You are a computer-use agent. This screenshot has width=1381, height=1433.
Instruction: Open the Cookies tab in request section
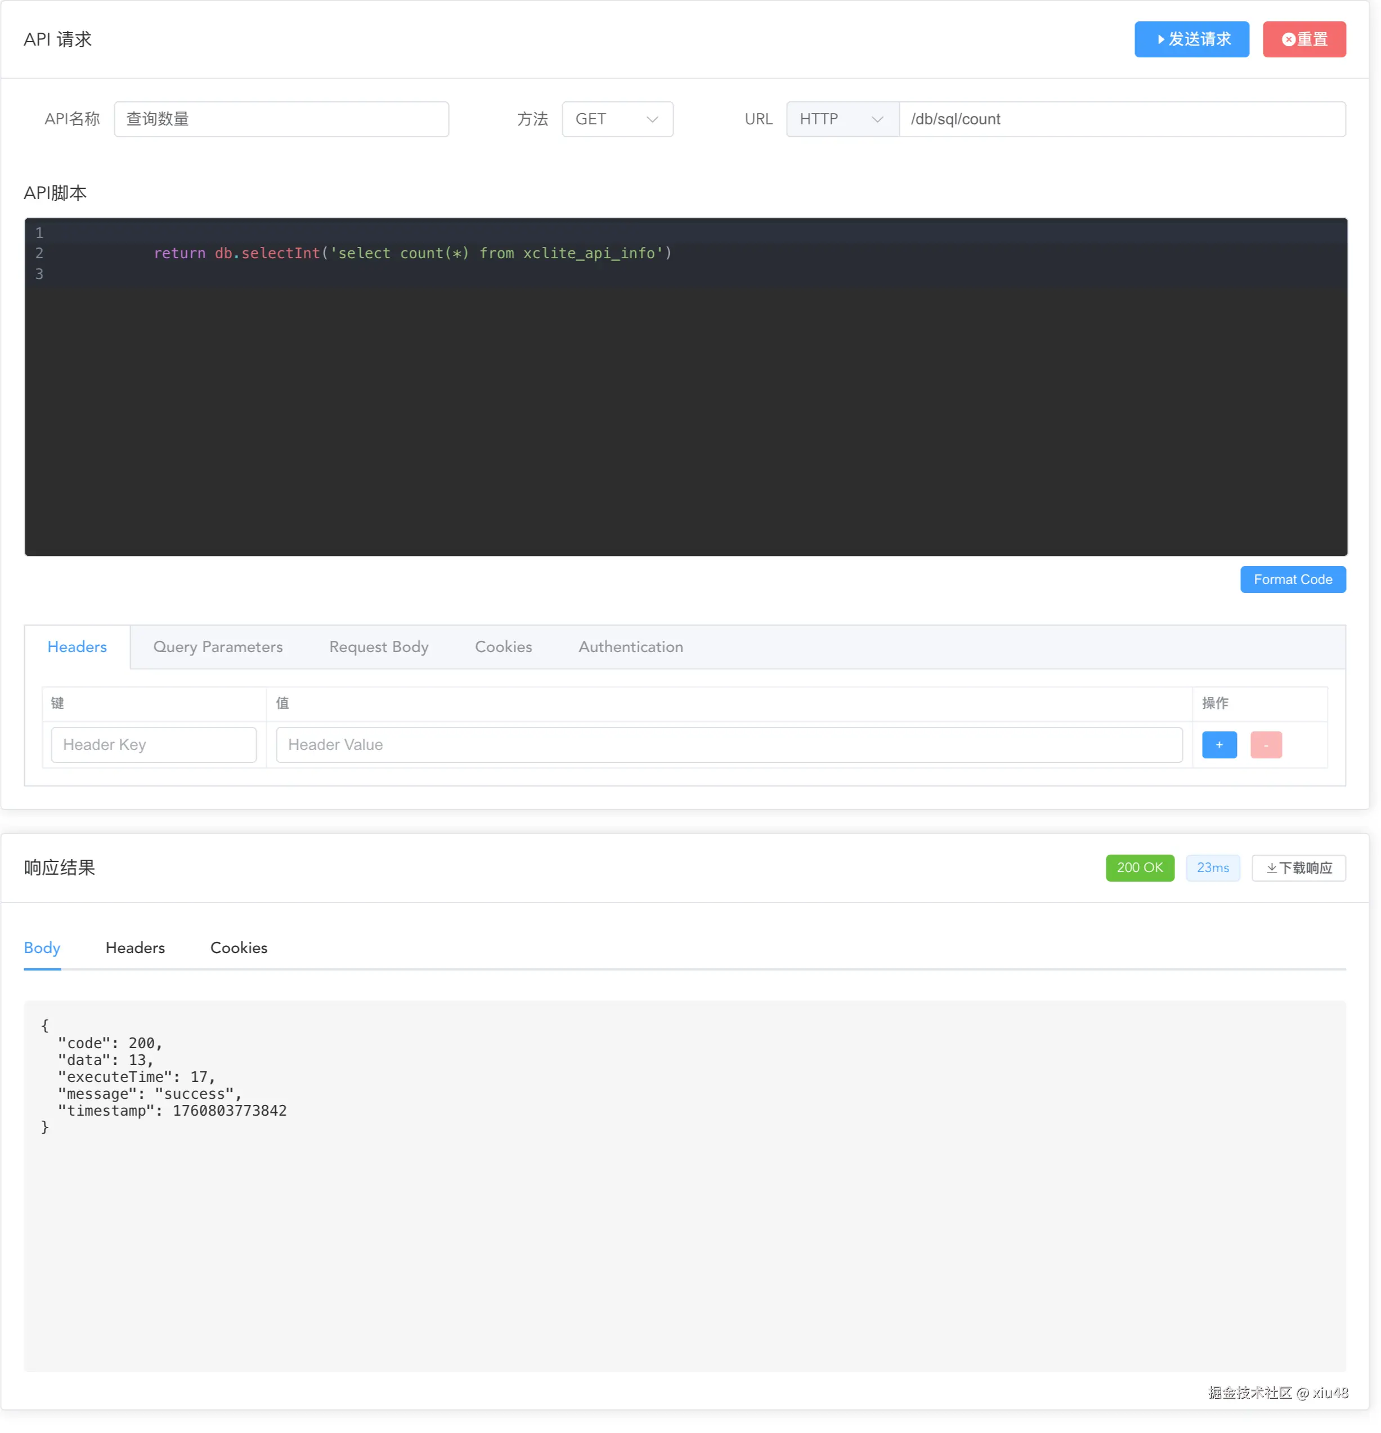coord(503,646)
